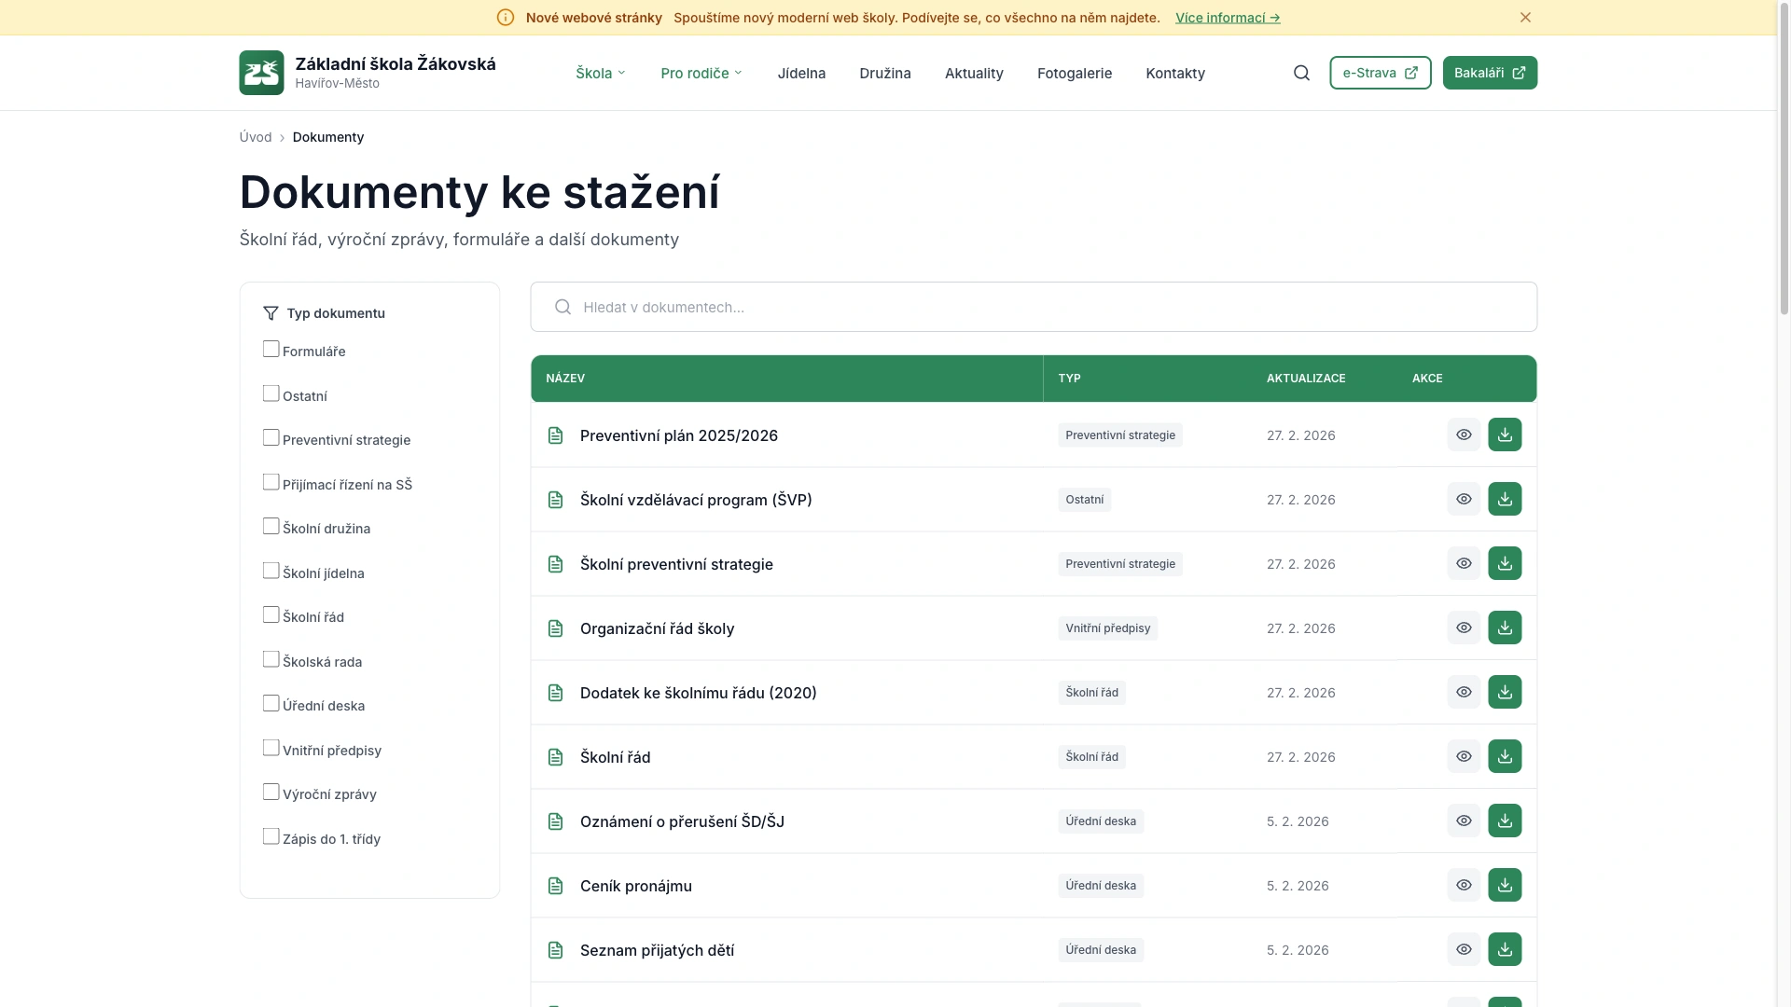Check the Výroční zprávy filter
This screenshot has width=1791, height=1007.
coord(271,791)
